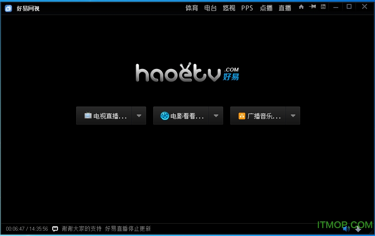Click the 广播音乐 button
This screenshot has width=375, height=236.
(x=258, y=116)
